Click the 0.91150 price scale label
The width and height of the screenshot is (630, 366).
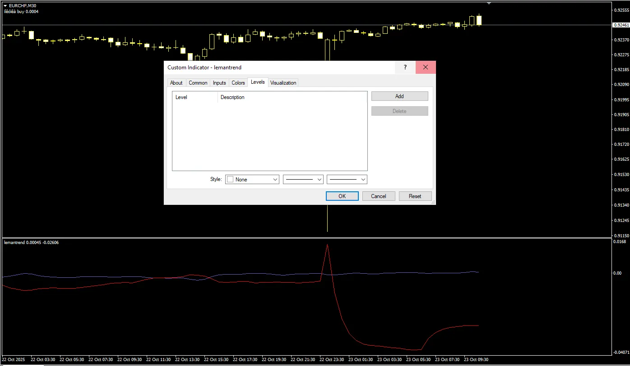point(621,235)
